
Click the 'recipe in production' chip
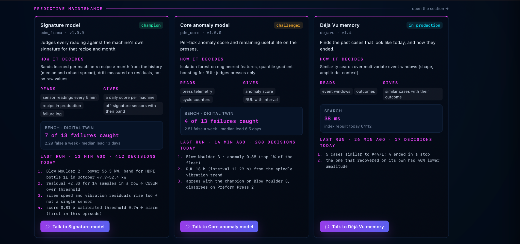(62, 106)
